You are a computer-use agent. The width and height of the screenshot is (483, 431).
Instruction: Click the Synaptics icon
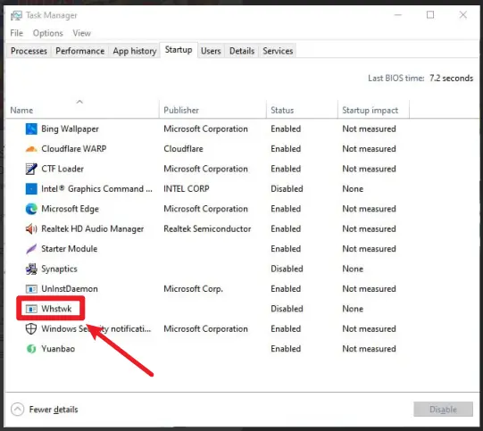(x=31, y=269)
